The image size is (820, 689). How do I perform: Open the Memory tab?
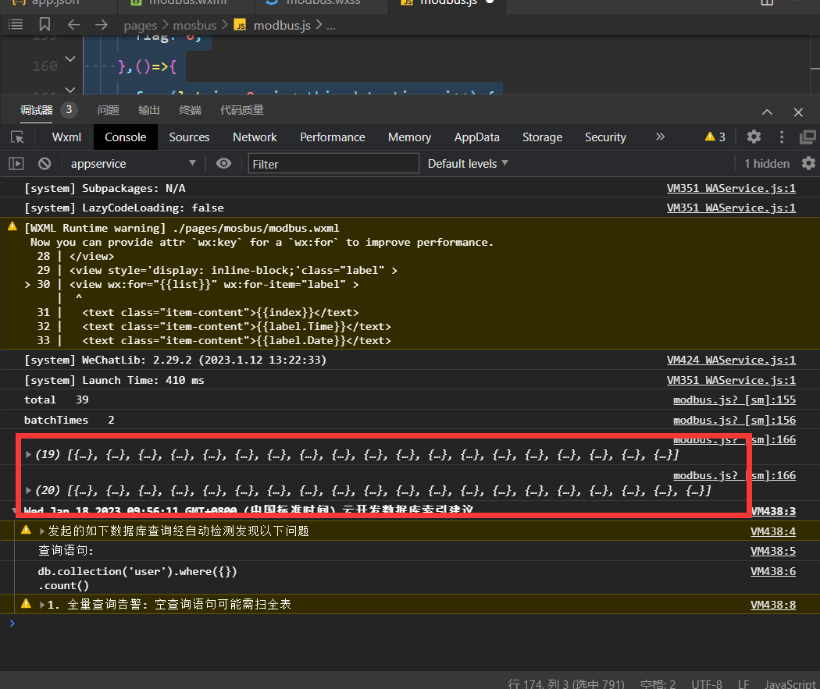coord(409,137)
